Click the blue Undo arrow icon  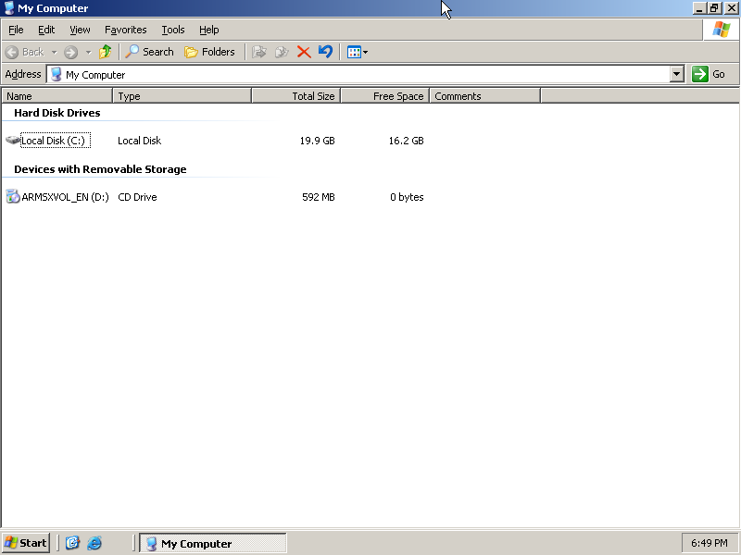[x=325, y=52]
